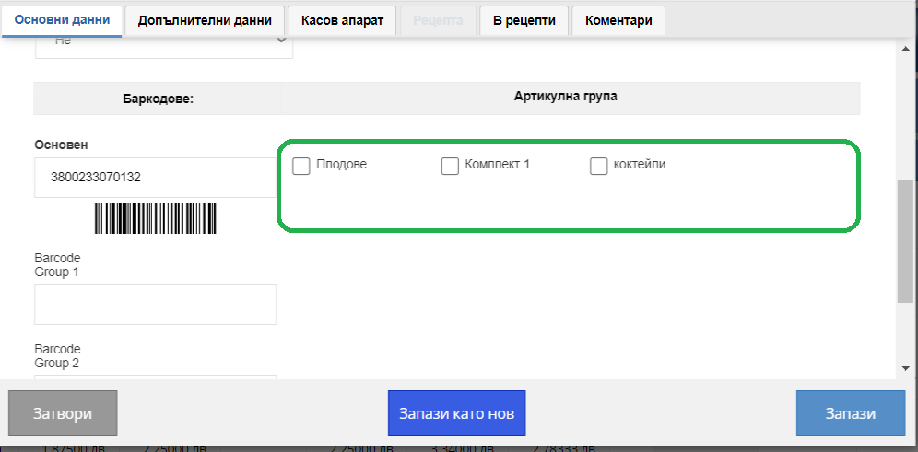Click the Баркодове: header text
Screen dimensions: 918x452
click(159, 99)
